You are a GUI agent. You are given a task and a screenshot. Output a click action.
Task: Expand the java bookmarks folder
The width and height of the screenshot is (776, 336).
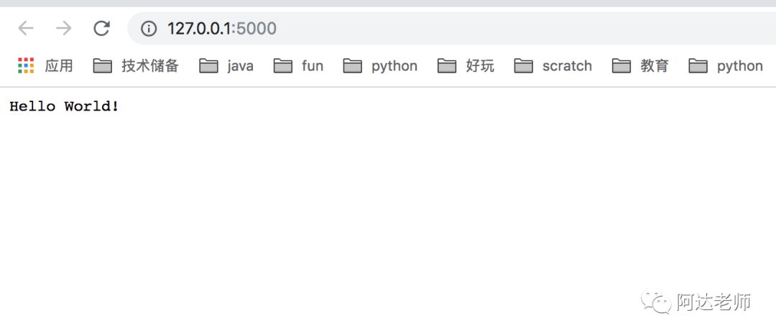[226, 66]
